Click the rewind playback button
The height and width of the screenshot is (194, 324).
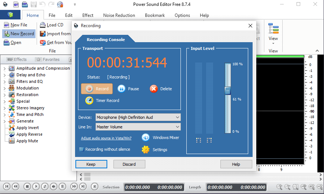click(16, 187)
